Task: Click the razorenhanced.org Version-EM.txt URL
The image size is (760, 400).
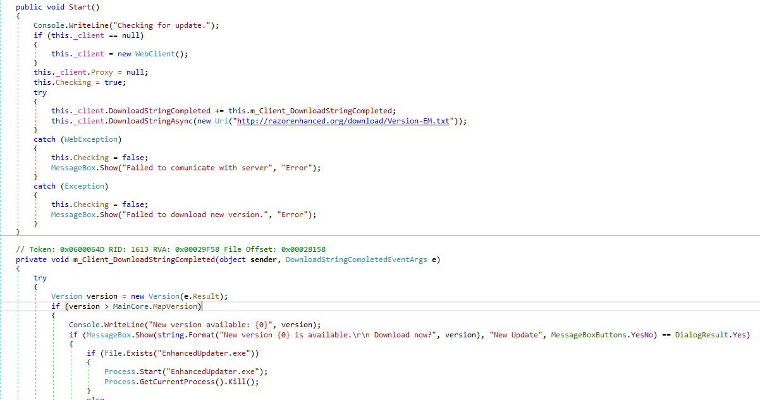Action: click(343, 121)
